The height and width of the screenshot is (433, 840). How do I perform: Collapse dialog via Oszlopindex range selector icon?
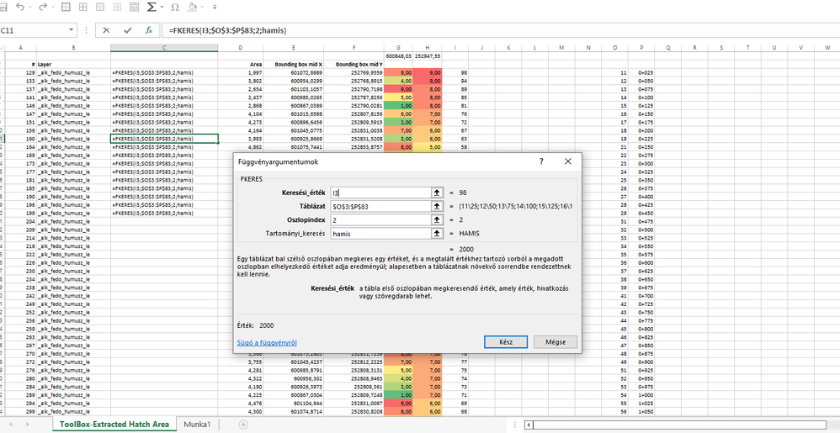pos(437,220)
